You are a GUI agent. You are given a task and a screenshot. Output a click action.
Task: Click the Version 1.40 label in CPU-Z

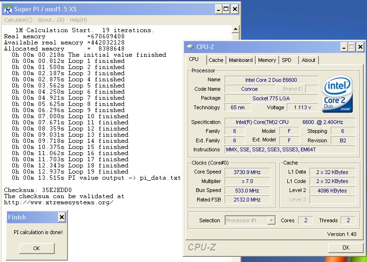[342, 234]
